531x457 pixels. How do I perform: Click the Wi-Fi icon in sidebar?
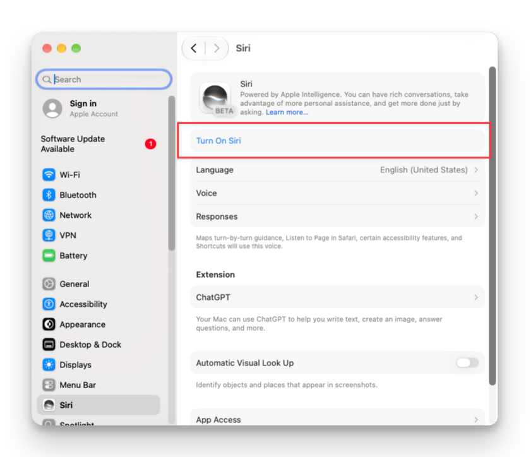(49, 175)
